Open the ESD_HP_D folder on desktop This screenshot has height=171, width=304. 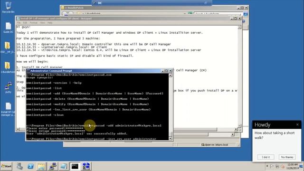(x=8, y=47)
